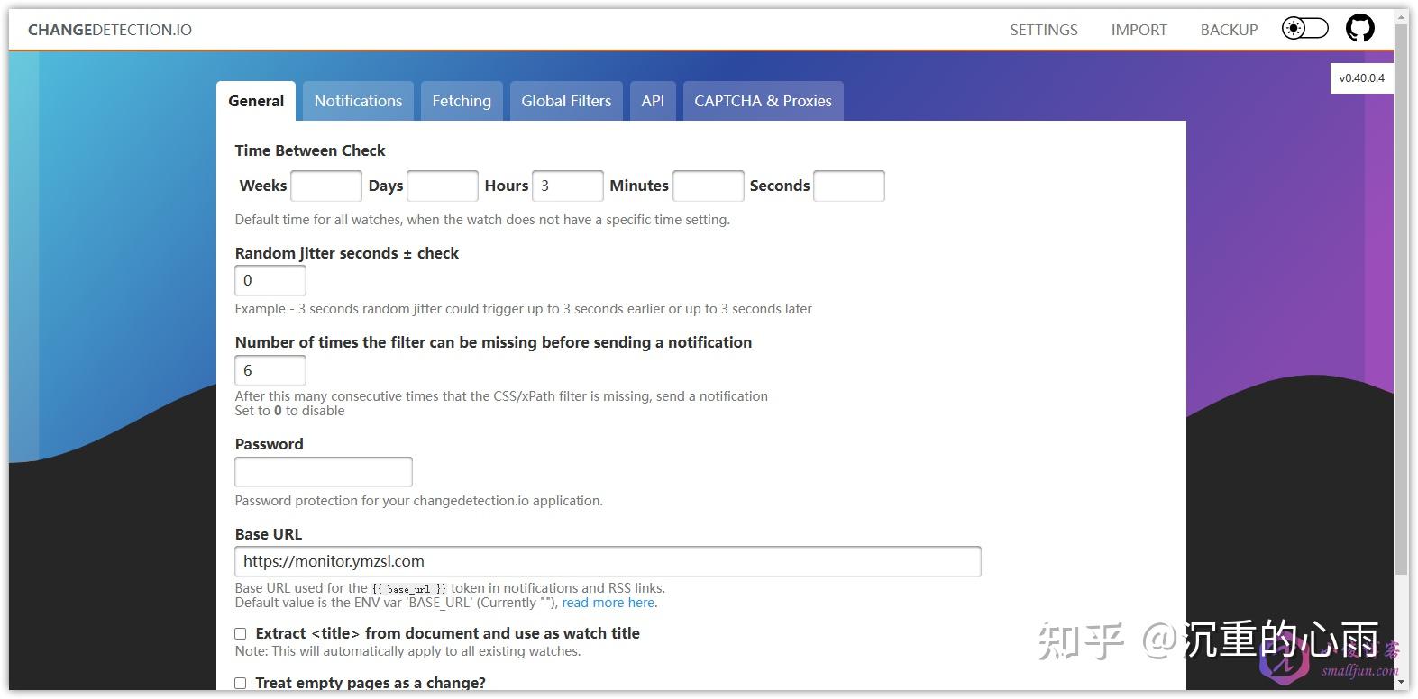Enable Extract title from document checkbox
Image resolution: width=1418 pixels, height=699 pixels.
coord(241,634)
